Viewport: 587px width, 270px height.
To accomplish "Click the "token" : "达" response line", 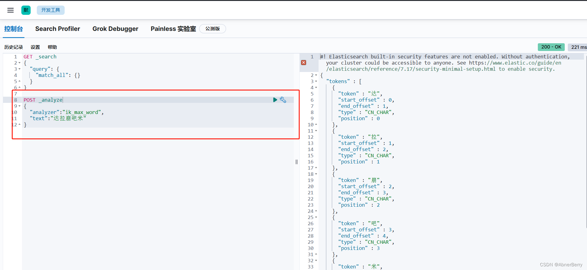I will 360,94.
